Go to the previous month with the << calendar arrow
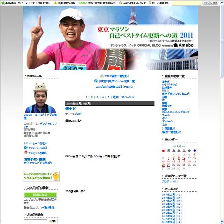This screenshot has width=224, height=224. [x=175, y=146]
